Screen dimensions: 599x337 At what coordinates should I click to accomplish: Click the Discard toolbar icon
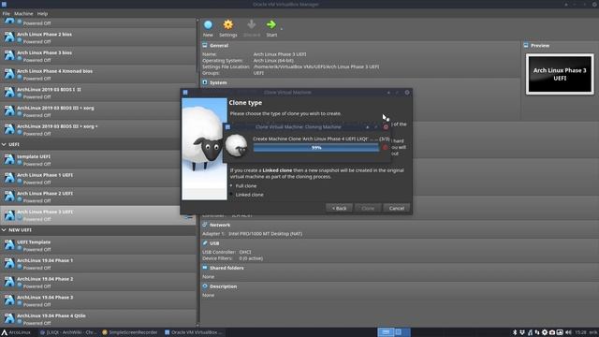(x=252, y=25)
